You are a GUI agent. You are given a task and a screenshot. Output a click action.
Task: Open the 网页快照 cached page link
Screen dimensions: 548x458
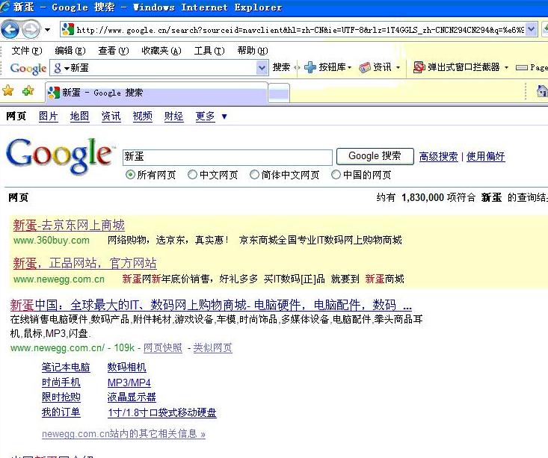tap(162, 348)
